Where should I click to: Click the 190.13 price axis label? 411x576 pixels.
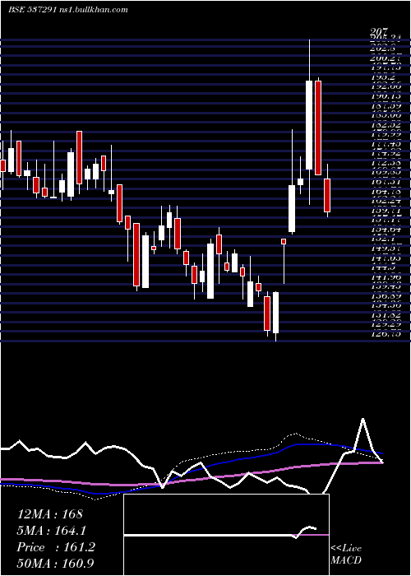[x=385, y=96]
